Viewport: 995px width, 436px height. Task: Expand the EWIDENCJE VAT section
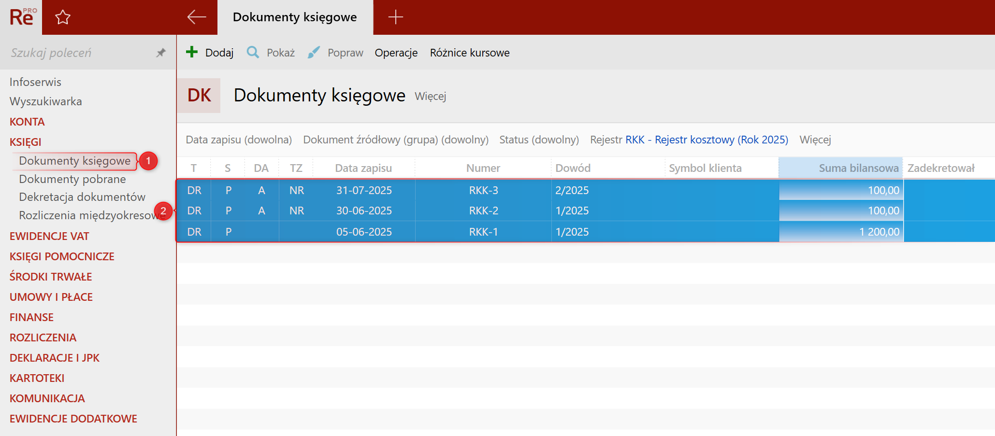(49, 236)
